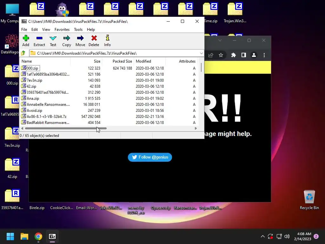Click the Chrome share page icon
The height and width of the screenshot is (244, 325).
pos(211,55)
